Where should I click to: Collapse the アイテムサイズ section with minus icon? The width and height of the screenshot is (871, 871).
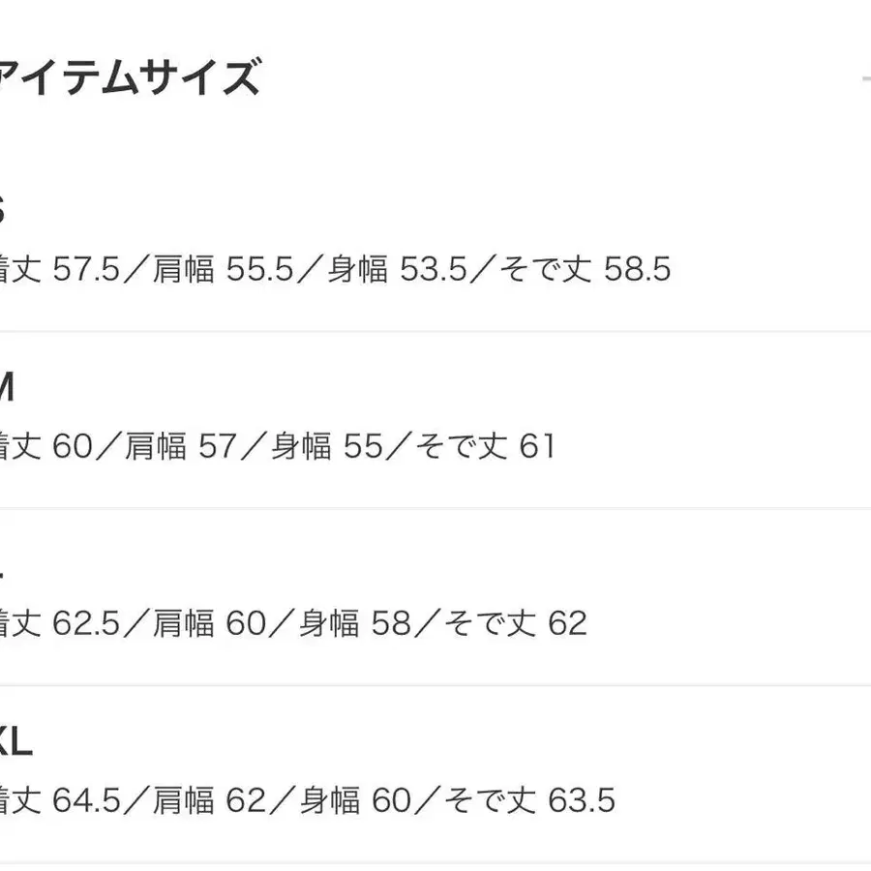coord(864,77)
